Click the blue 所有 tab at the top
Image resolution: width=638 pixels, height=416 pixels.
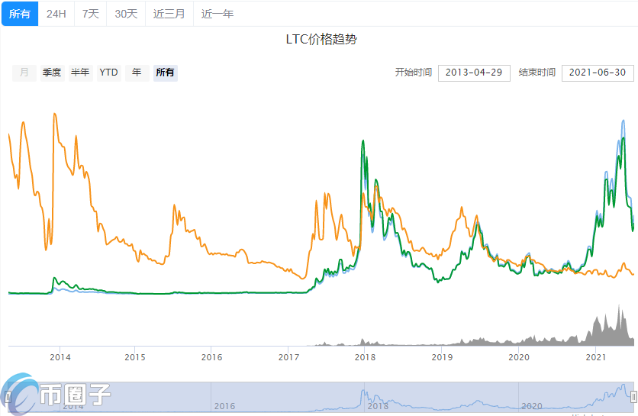click(x=20, y=14)
